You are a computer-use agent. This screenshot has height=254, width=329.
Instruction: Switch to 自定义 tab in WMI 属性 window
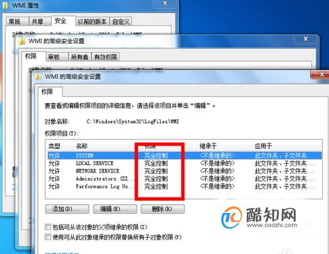[120, 22]
